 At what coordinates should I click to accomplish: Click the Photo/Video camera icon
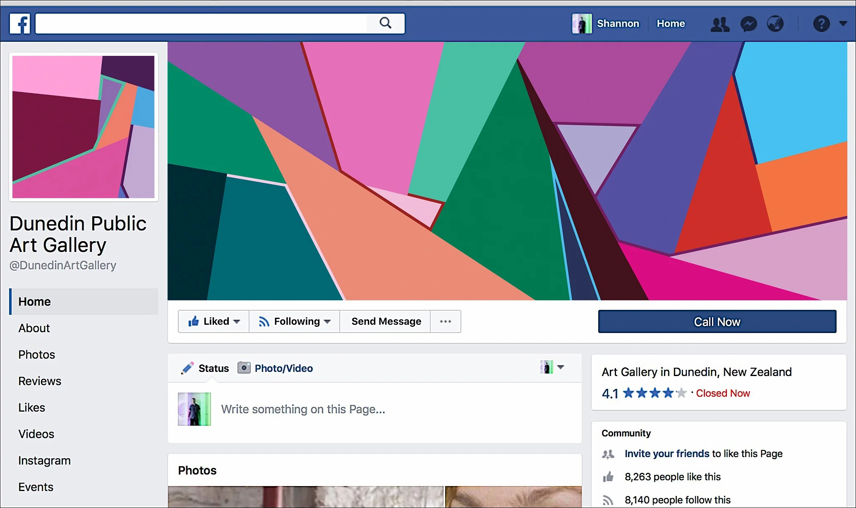[244, 368]
